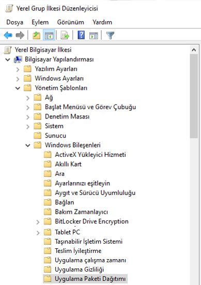Select the Windows Bileşenleri label

click(73, 145)
